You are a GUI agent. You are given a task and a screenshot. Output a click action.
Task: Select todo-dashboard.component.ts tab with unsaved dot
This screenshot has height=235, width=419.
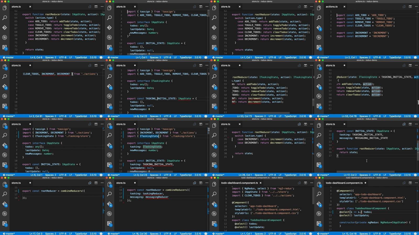pyautogui.click(x=344, y=183)
